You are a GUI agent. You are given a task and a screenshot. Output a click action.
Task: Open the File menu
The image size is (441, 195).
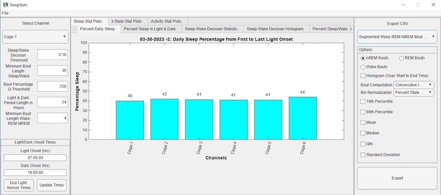point(5,13)
